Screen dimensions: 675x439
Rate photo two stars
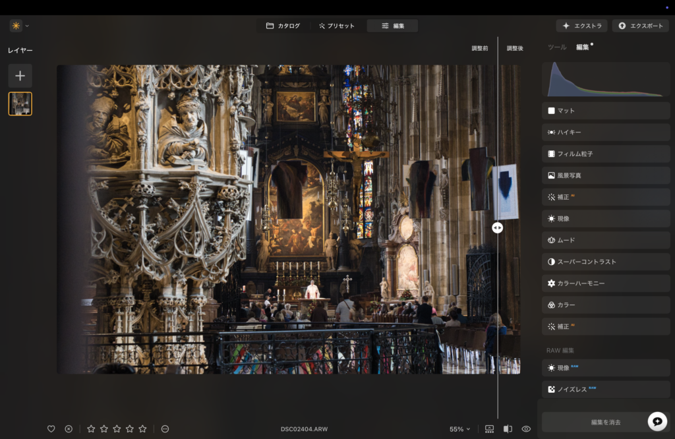103,428
